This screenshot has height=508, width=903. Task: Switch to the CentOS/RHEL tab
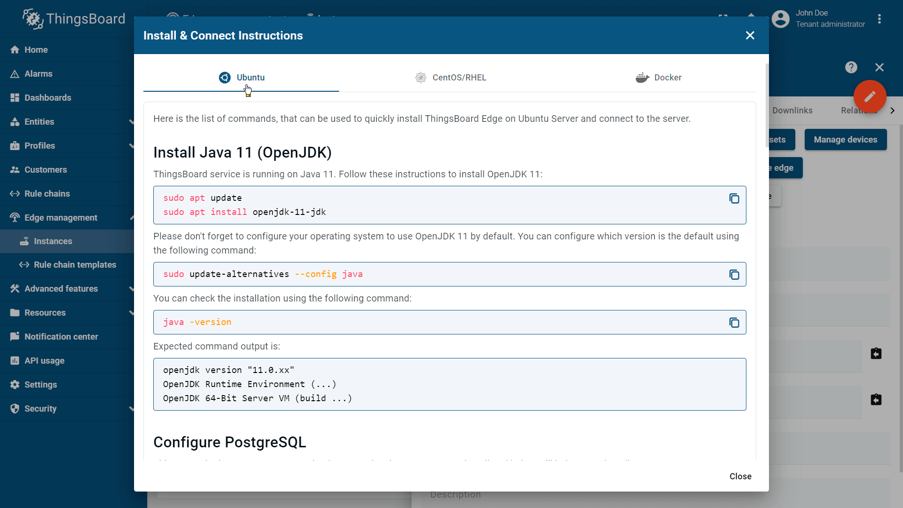[451, 78]
